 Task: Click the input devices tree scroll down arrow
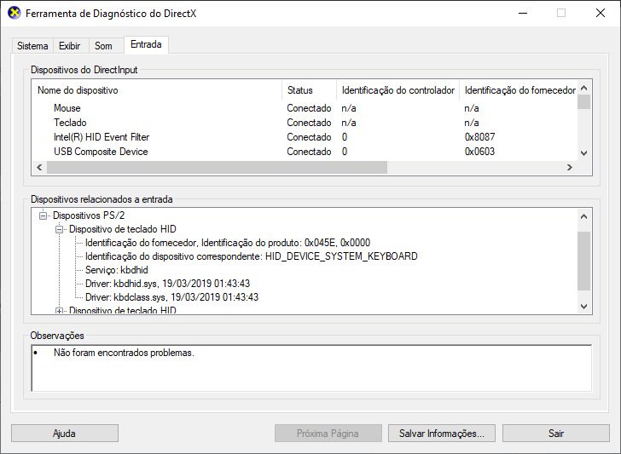tap(583, 306)
